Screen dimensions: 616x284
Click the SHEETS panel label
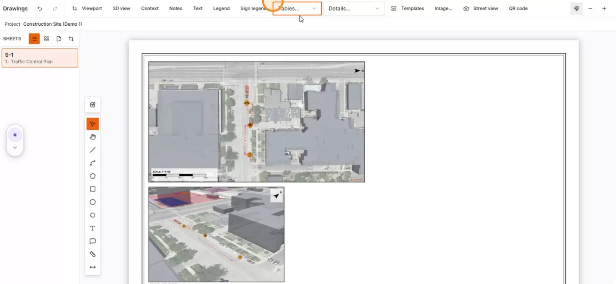(x=12, y=39)
